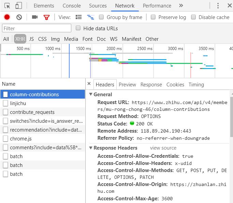Select the Network tab

(x=125, y=6)
